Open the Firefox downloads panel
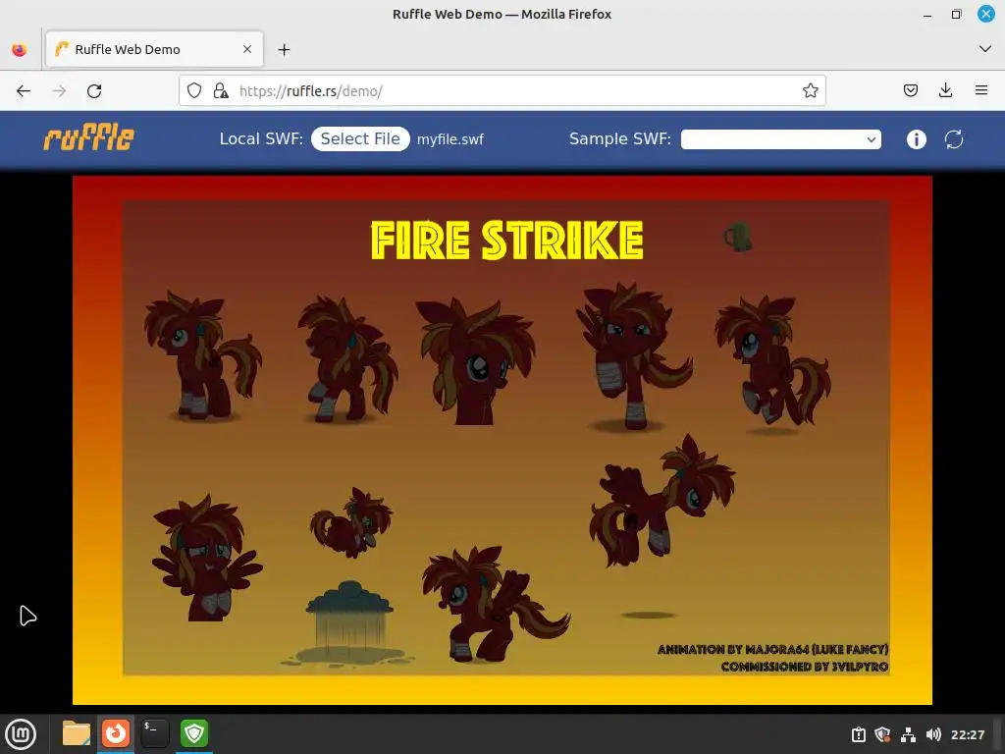Image resolution: width=1005 pixels, height=754 pixels. coord(945,90)
